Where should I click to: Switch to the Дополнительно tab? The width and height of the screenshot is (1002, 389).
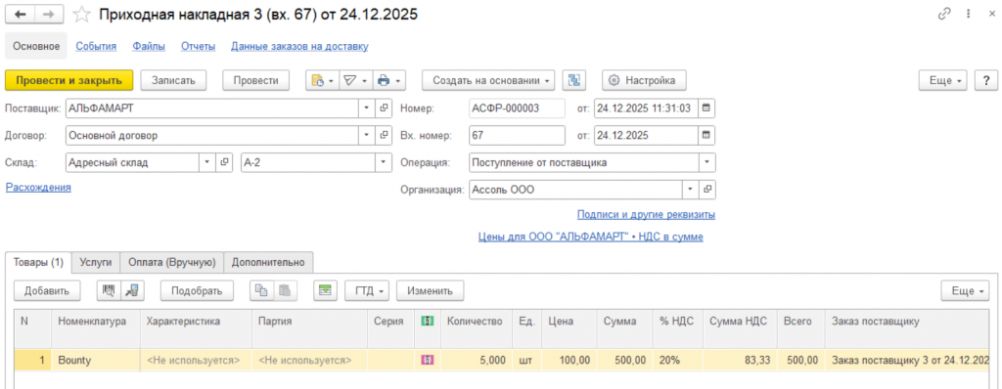(x=268, y=262)
